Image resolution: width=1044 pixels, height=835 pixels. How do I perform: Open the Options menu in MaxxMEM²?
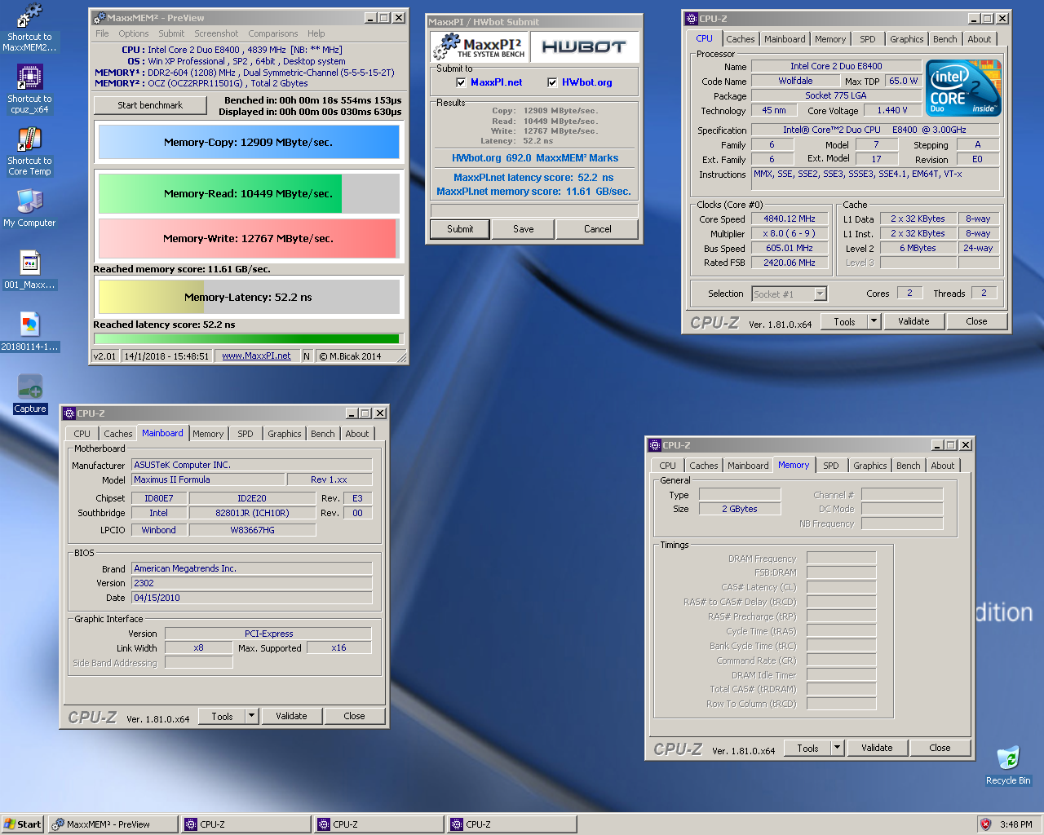click(x=134, y=33)
